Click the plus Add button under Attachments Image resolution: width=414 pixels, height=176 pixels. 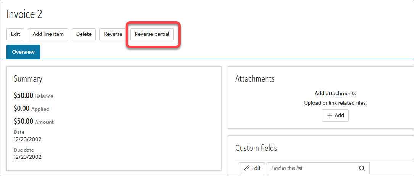pyautogui.click(x=335, y=115)
